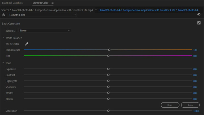Click the Contrast value field
This screenshot has height=115, width=204.
(195, 75)
